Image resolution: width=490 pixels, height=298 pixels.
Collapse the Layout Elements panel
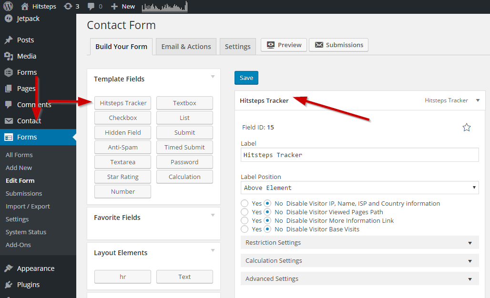click(213, 250)
